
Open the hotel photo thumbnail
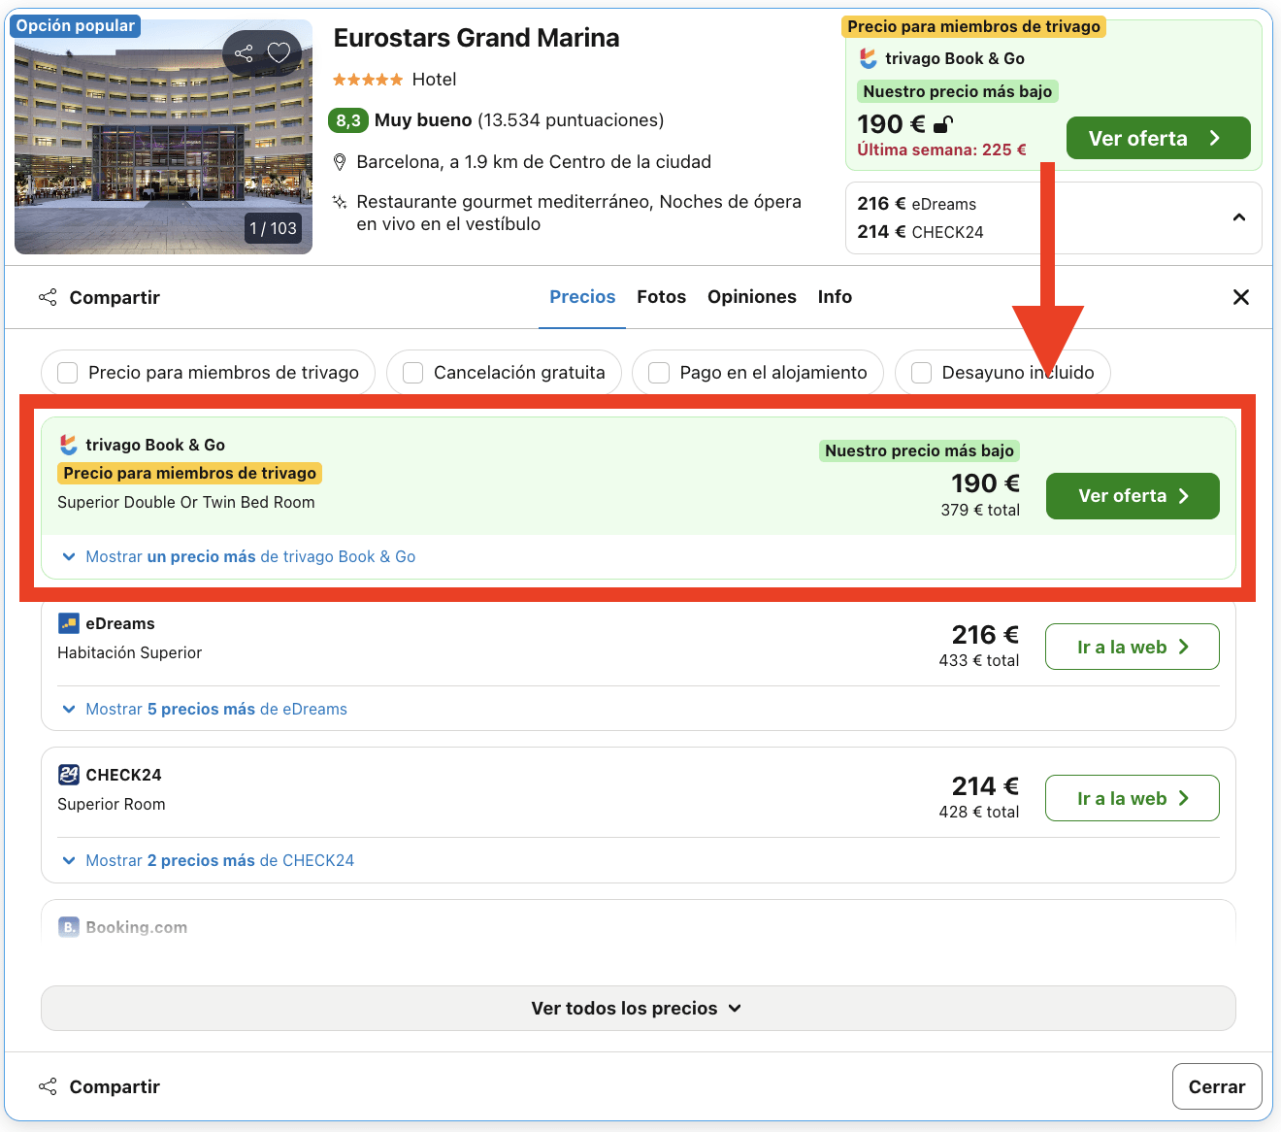[163, 137]
